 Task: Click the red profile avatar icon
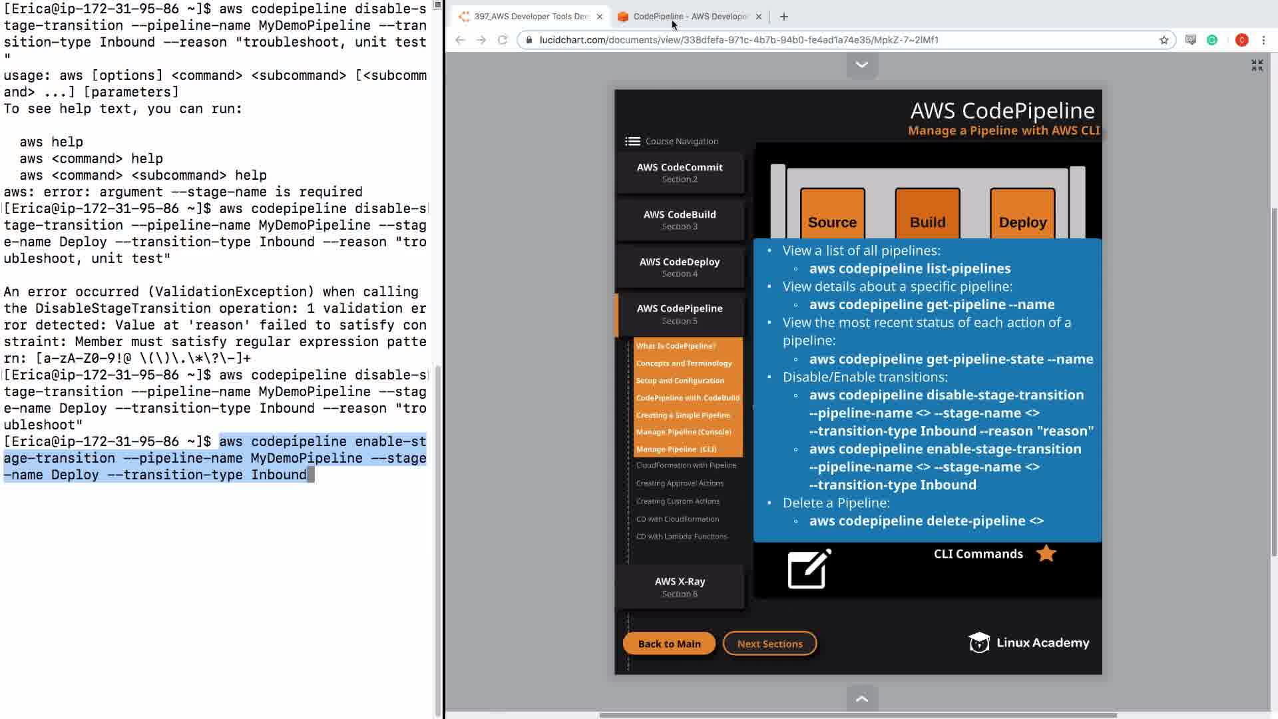click(x=1241, y=40)
